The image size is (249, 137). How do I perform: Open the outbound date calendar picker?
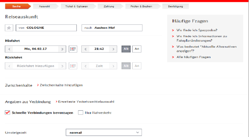click(73, 49)
